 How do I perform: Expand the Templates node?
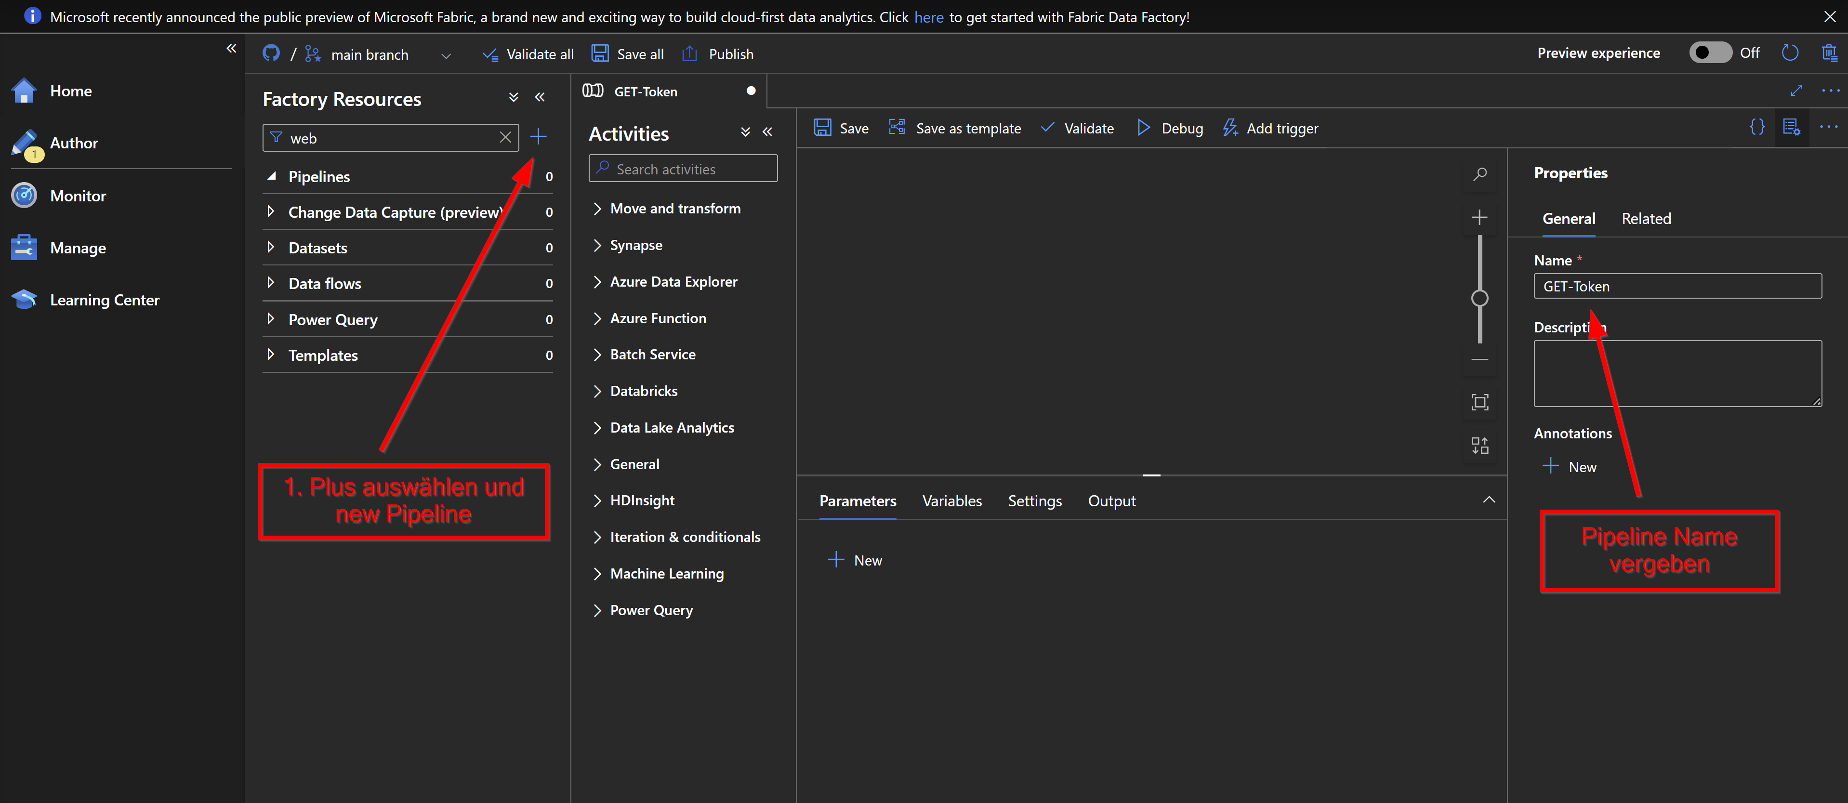(270, 355)
